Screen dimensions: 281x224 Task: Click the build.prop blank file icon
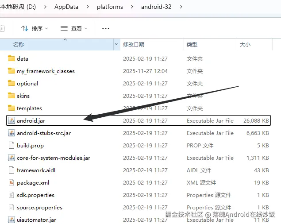pos(12,145)
